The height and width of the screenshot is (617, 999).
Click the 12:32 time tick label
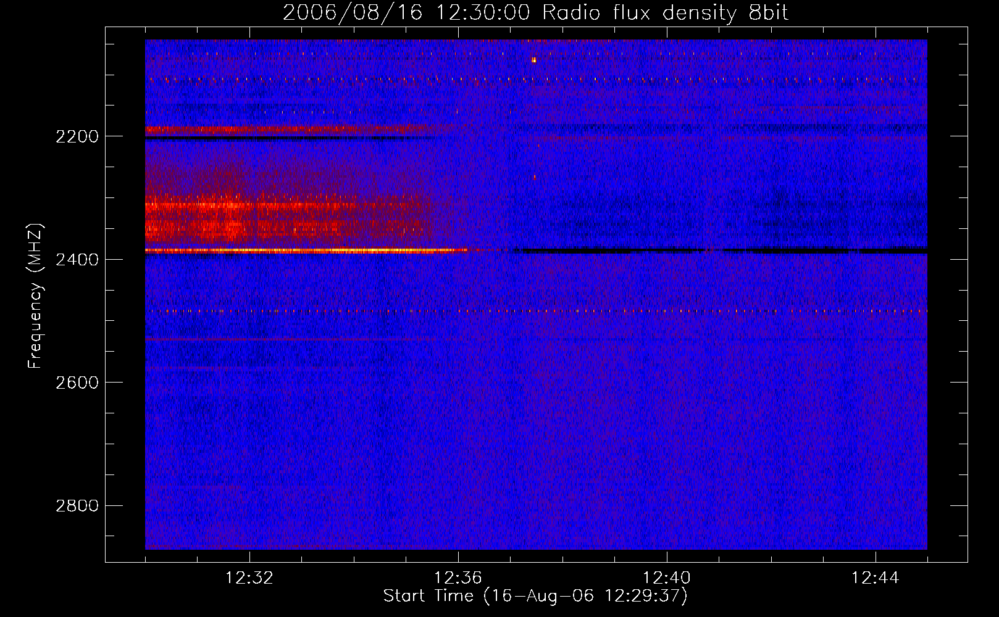249,578
